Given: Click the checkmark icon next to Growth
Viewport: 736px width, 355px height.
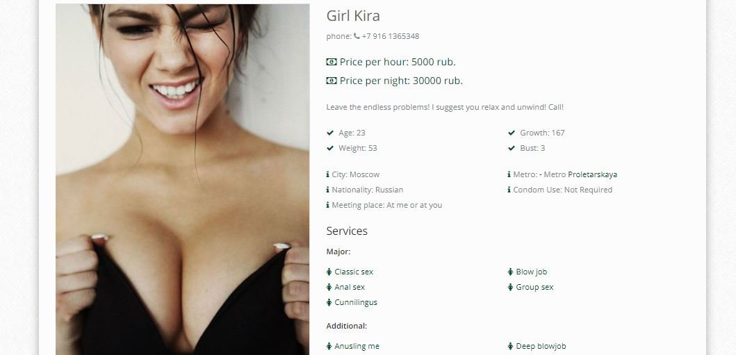Looking at the screenshot, I should pos(512,133).
